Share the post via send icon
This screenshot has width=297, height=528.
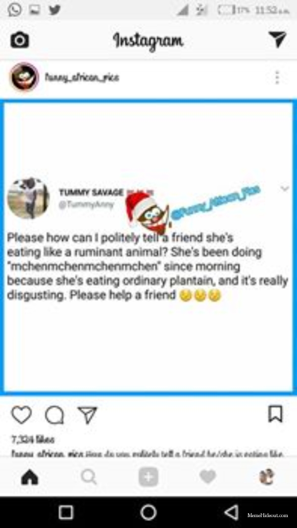coord(87,415)
